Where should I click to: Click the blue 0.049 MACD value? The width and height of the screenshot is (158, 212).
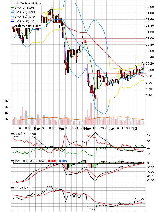click(x=63, y=161)
